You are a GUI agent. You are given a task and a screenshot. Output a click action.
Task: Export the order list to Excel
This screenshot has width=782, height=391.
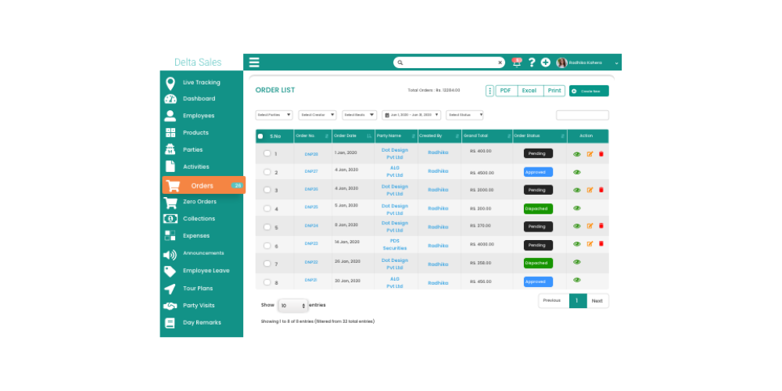[529, 91]
